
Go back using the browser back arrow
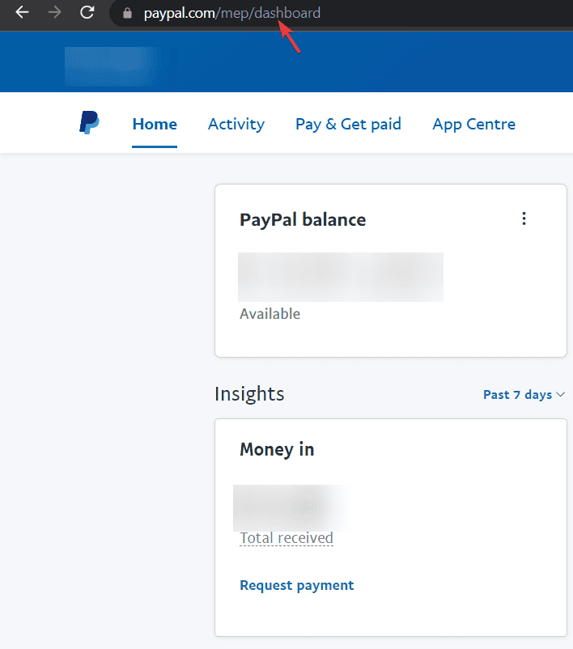point(22,12)
